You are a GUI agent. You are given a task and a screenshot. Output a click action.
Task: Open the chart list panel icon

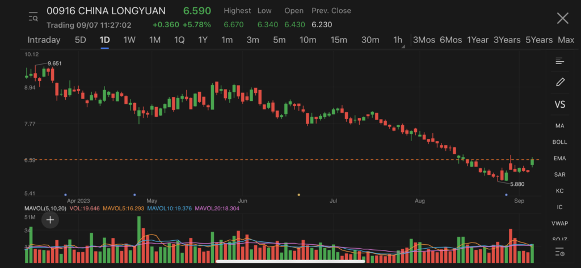pos(559,61)
